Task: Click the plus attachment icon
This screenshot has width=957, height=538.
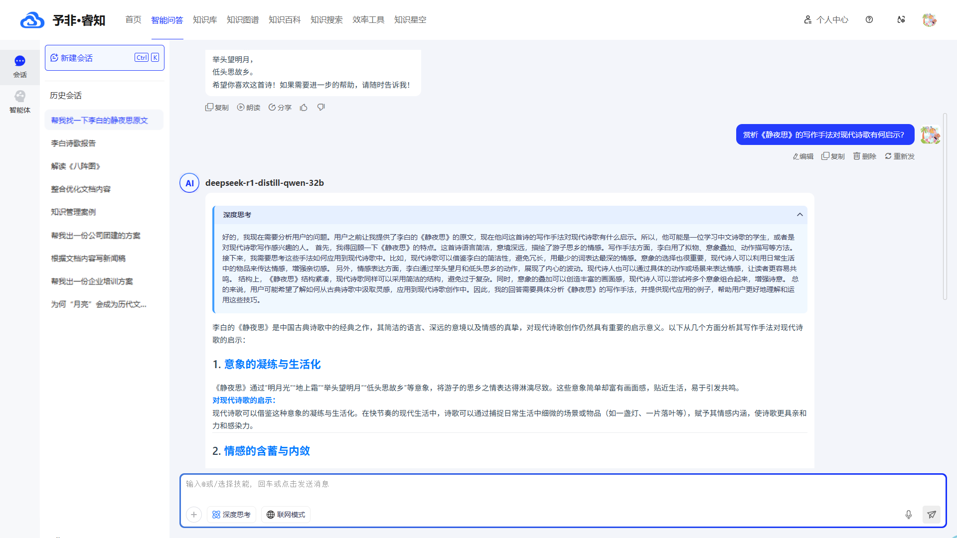Action: 194,515
